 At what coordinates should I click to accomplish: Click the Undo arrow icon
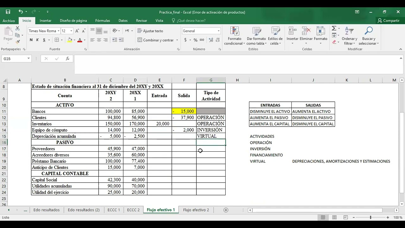tap(21, 12)
